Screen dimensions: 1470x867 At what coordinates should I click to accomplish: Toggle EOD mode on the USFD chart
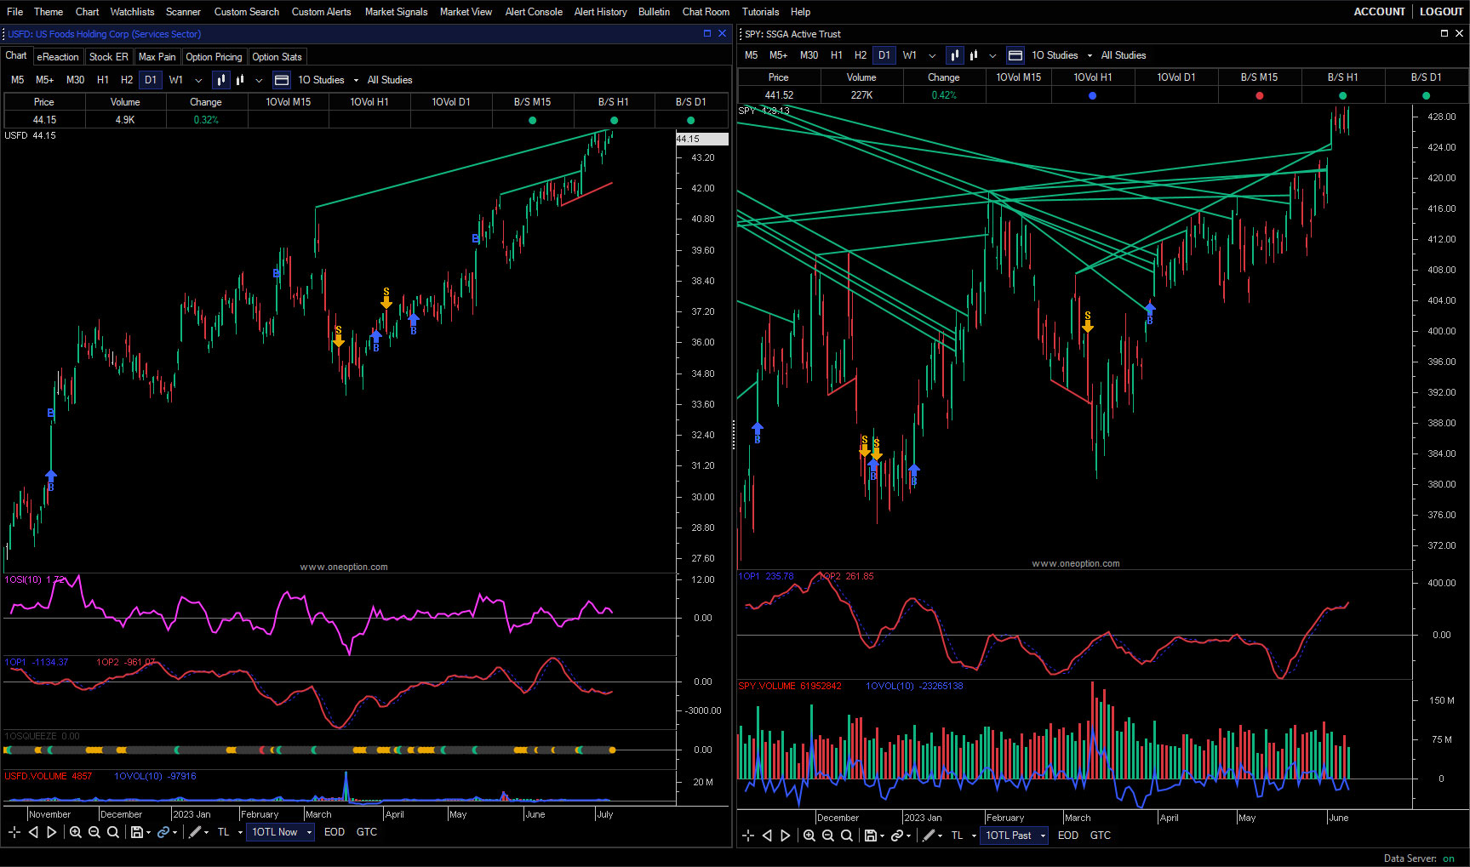click(334, 832)
